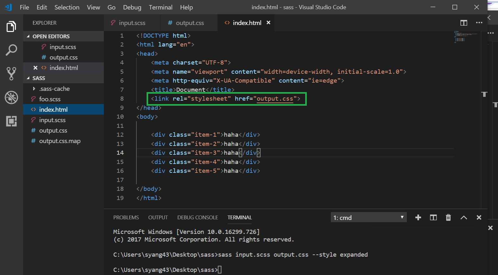Open the Debug menu
Image resolution: width=498 pixels, height=275 pixels.
tap(132, 7)
